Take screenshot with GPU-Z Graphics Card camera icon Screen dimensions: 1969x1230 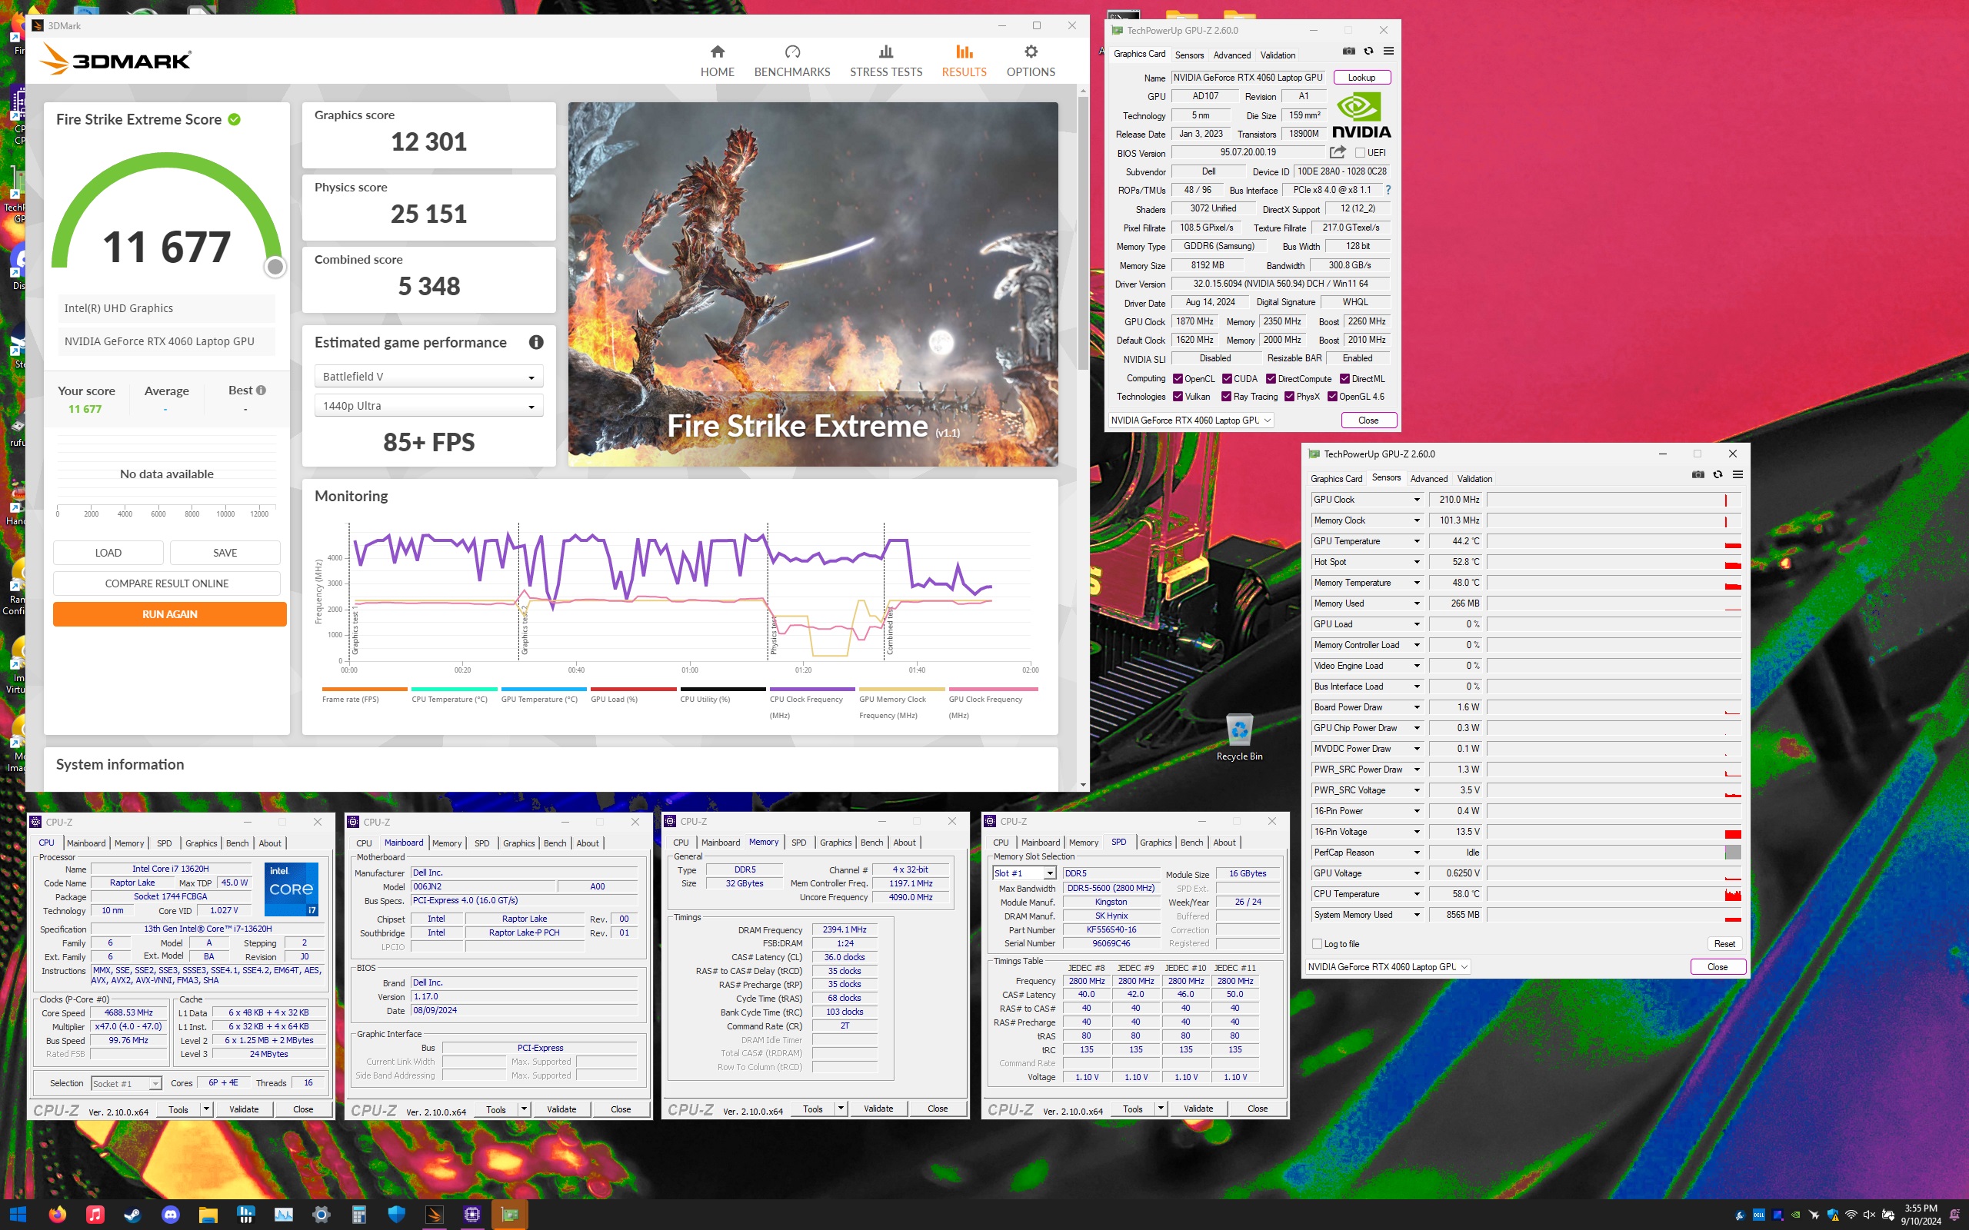tap(1348, 52)
